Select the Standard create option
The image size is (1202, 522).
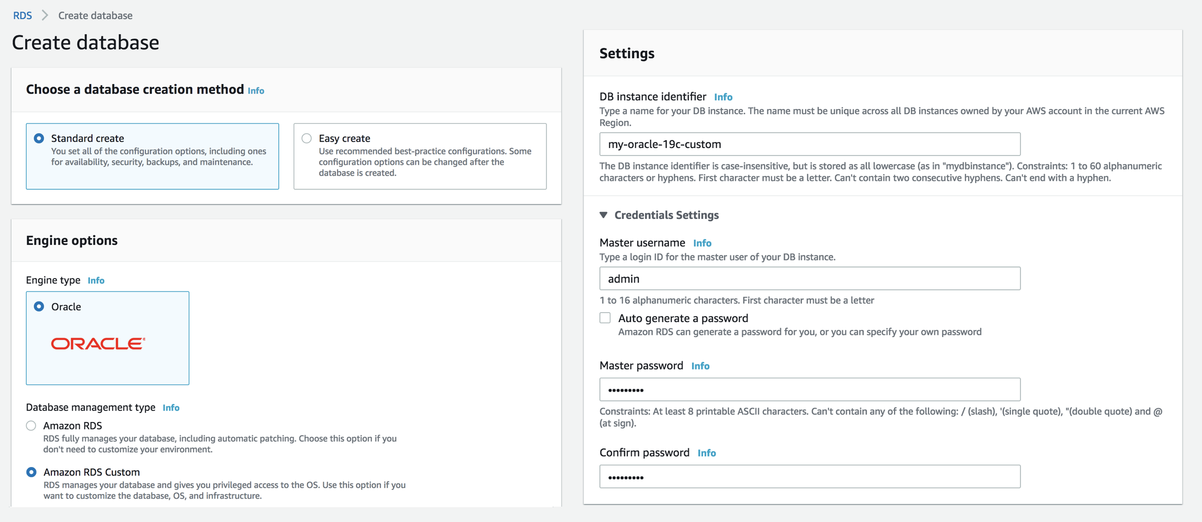click(x=39, y=139)
